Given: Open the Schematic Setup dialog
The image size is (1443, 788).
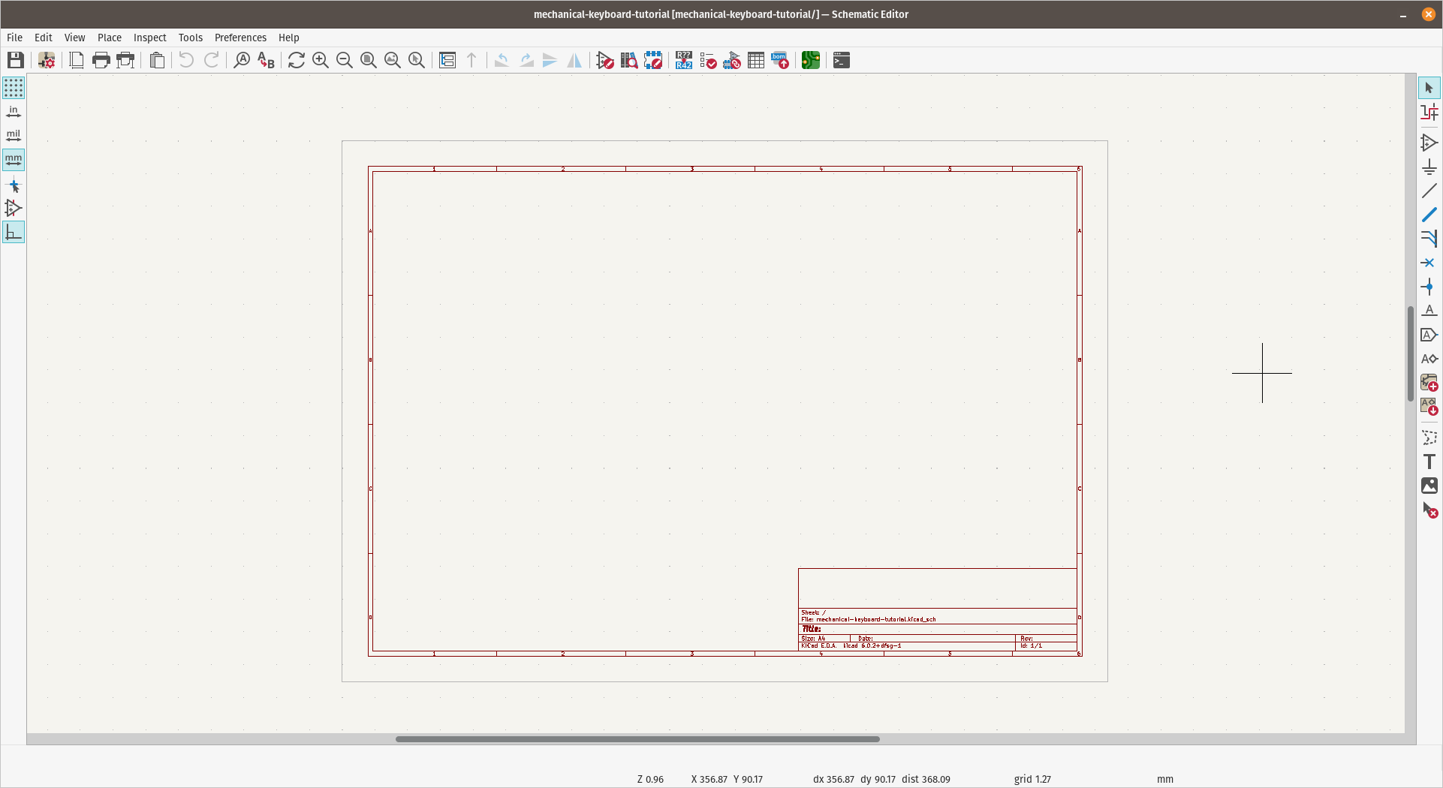Looking at the screenshot, I should (46, 60).
